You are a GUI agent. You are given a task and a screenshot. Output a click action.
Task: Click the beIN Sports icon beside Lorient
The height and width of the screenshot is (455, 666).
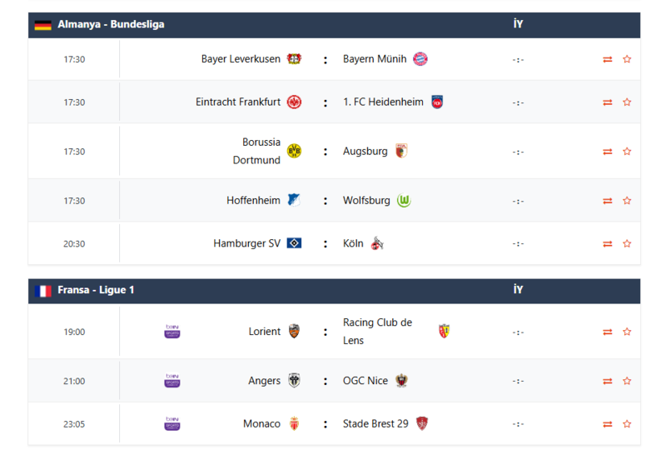click(x=172, y=332)
